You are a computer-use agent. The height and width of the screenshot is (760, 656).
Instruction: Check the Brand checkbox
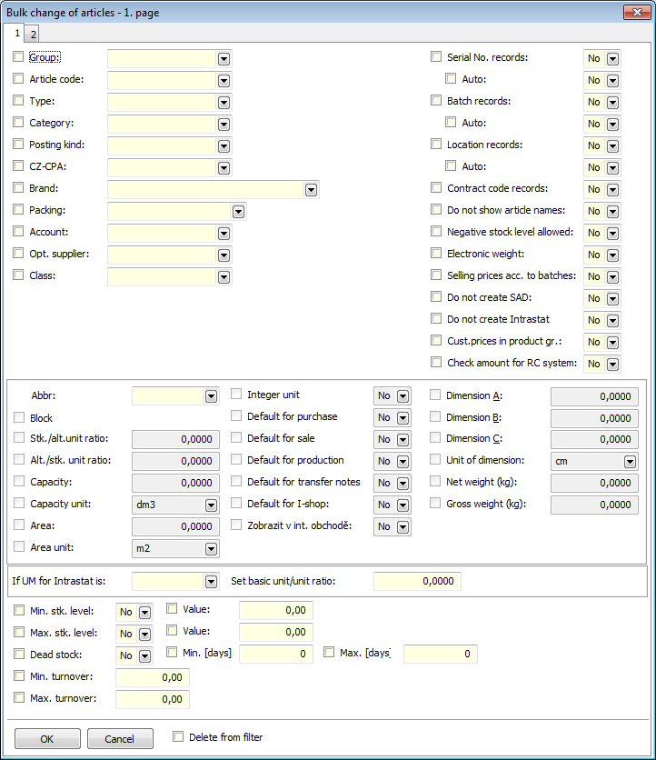tap(18, 187)
